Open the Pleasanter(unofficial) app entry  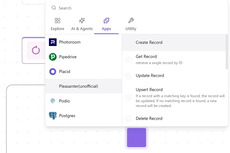point(83,86)
